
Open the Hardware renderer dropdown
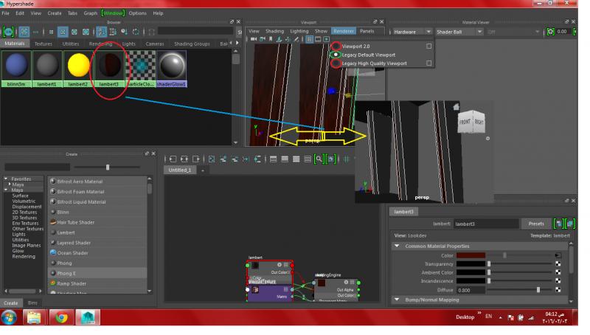(x=413, y=32)
